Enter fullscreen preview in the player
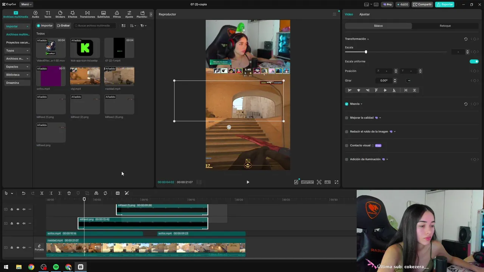The width and height of the screenshot is (484, 272). tap(337, 182)
